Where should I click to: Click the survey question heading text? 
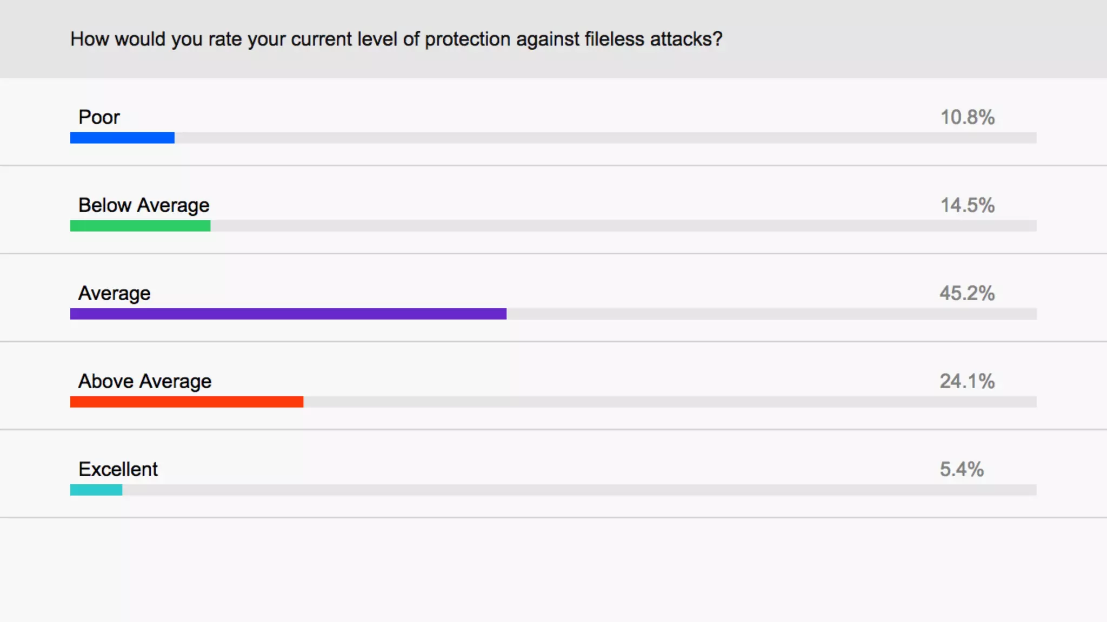click(x=396, y=39)
